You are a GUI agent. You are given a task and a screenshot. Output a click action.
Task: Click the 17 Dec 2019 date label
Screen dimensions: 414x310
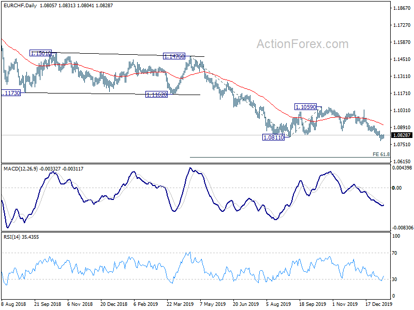point(379,304)
